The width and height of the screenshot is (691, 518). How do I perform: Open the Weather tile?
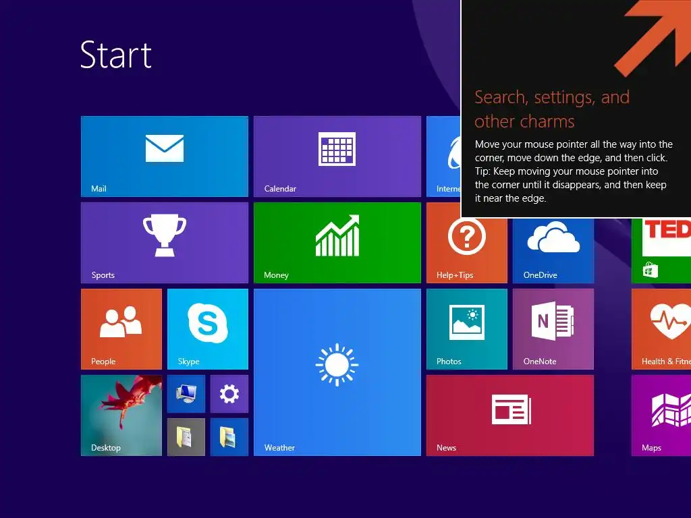(337, 372)
